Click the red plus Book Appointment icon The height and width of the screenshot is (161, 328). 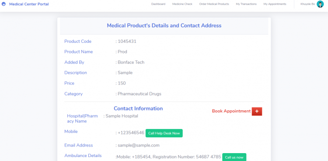257,112
